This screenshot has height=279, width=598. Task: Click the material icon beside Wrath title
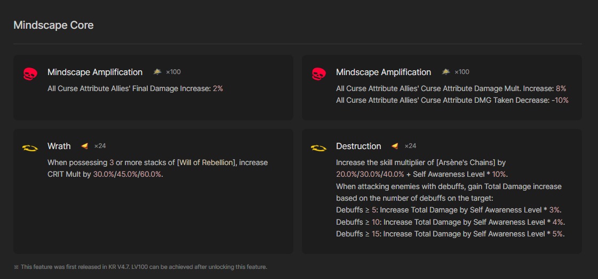coord(84,146)
